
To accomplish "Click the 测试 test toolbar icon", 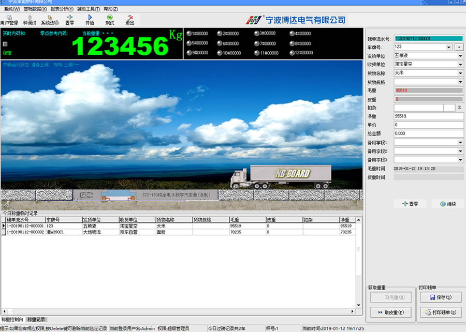I will (110, 20).
